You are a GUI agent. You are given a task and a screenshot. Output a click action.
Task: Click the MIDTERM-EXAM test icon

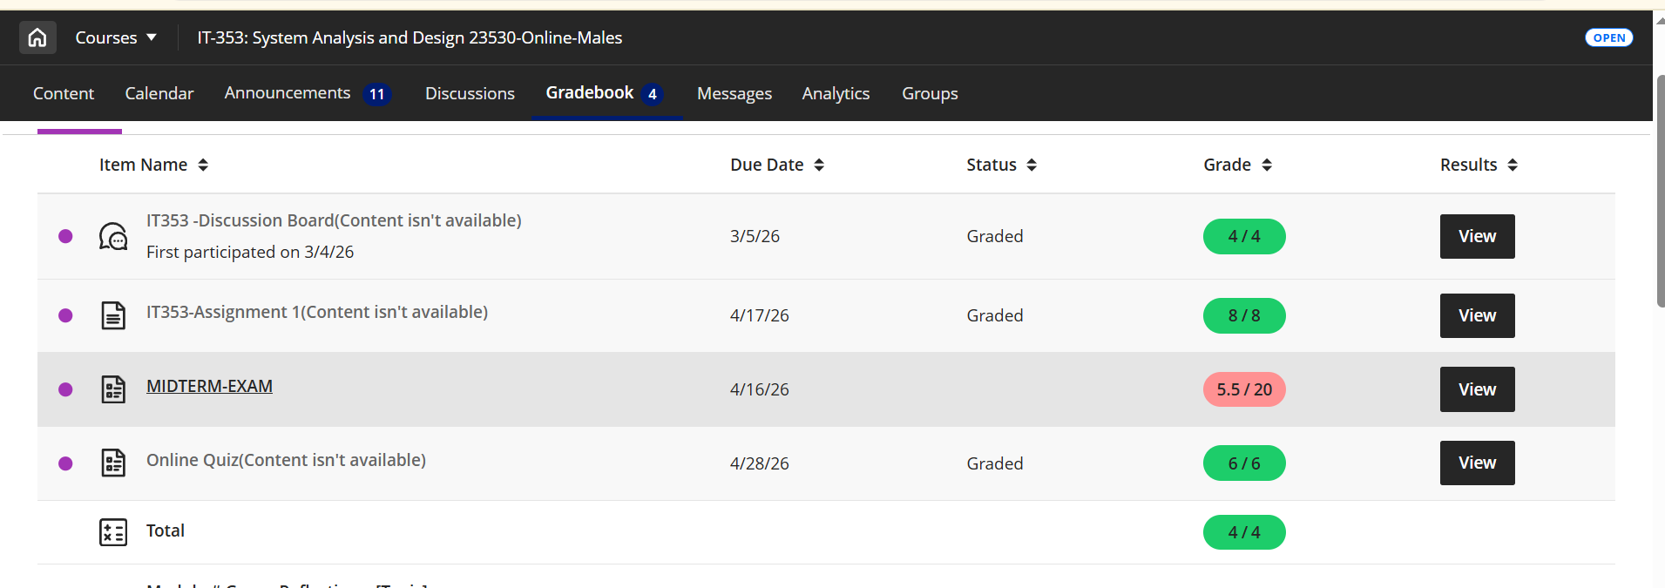[x=113, y=389]
